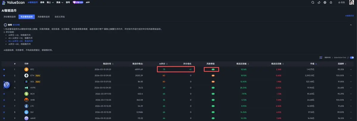Switch to 异动看涨监控 tab

coord(10,17)
